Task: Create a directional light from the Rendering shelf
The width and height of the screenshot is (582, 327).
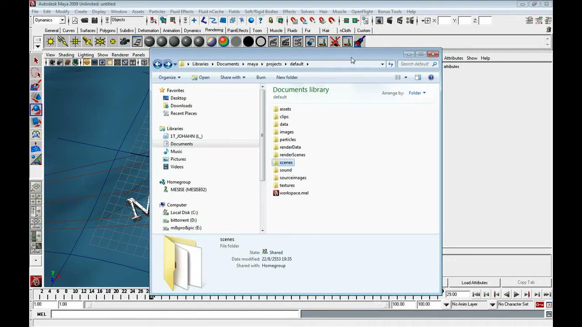Action: (x=63, y=42)
